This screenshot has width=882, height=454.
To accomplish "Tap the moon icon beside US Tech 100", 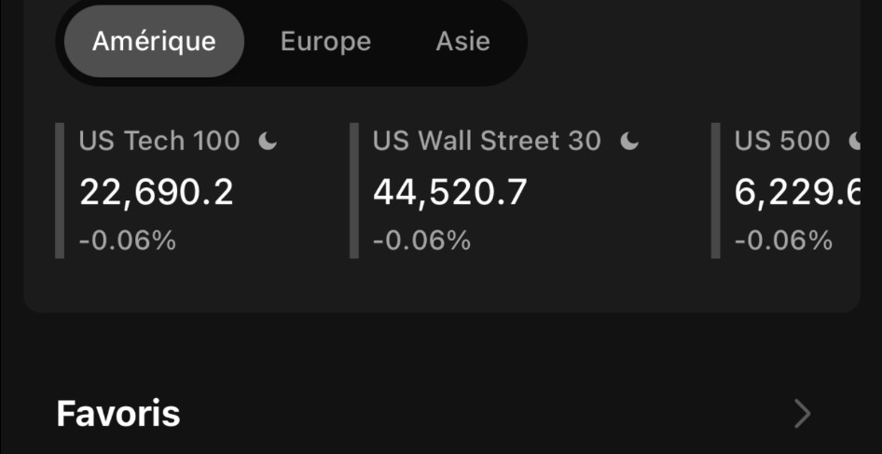I will click(269, 142).
